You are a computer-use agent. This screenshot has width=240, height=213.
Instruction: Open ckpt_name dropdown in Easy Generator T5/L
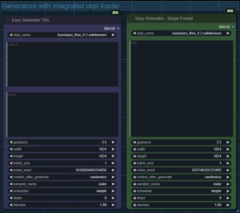point(62,35)
